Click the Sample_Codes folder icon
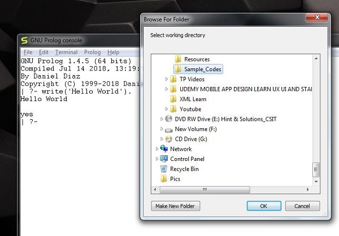 pyautogui.click(x=178, y=69)
